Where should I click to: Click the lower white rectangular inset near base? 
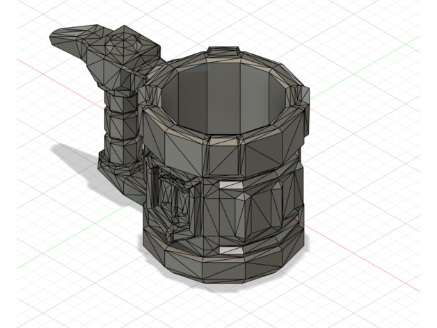pyautogui.click(x=229, y=248)
